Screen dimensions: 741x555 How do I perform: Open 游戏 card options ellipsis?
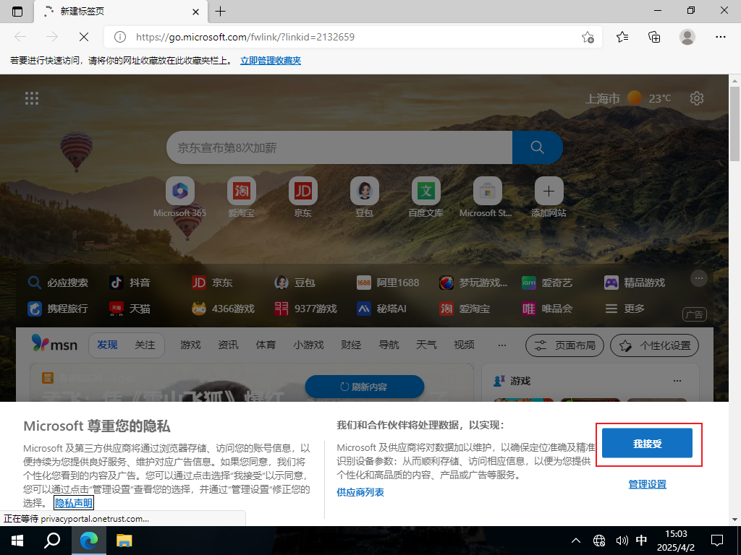pyautogui.click(x=677, y=380)
